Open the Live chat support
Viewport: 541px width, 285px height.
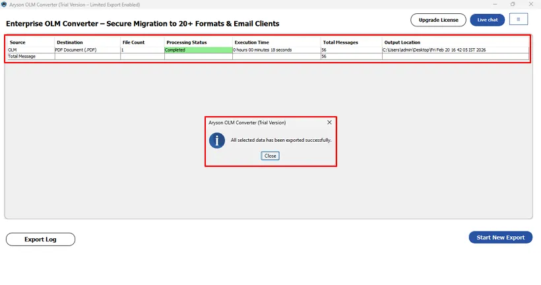(x=487, y=20)
